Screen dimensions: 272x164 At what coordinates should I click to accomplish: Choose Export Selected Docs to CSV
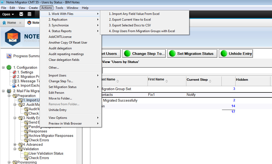point(145,25)
